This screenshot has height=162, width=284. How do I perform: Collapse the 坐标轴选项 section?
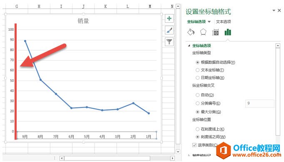[189, 46]
